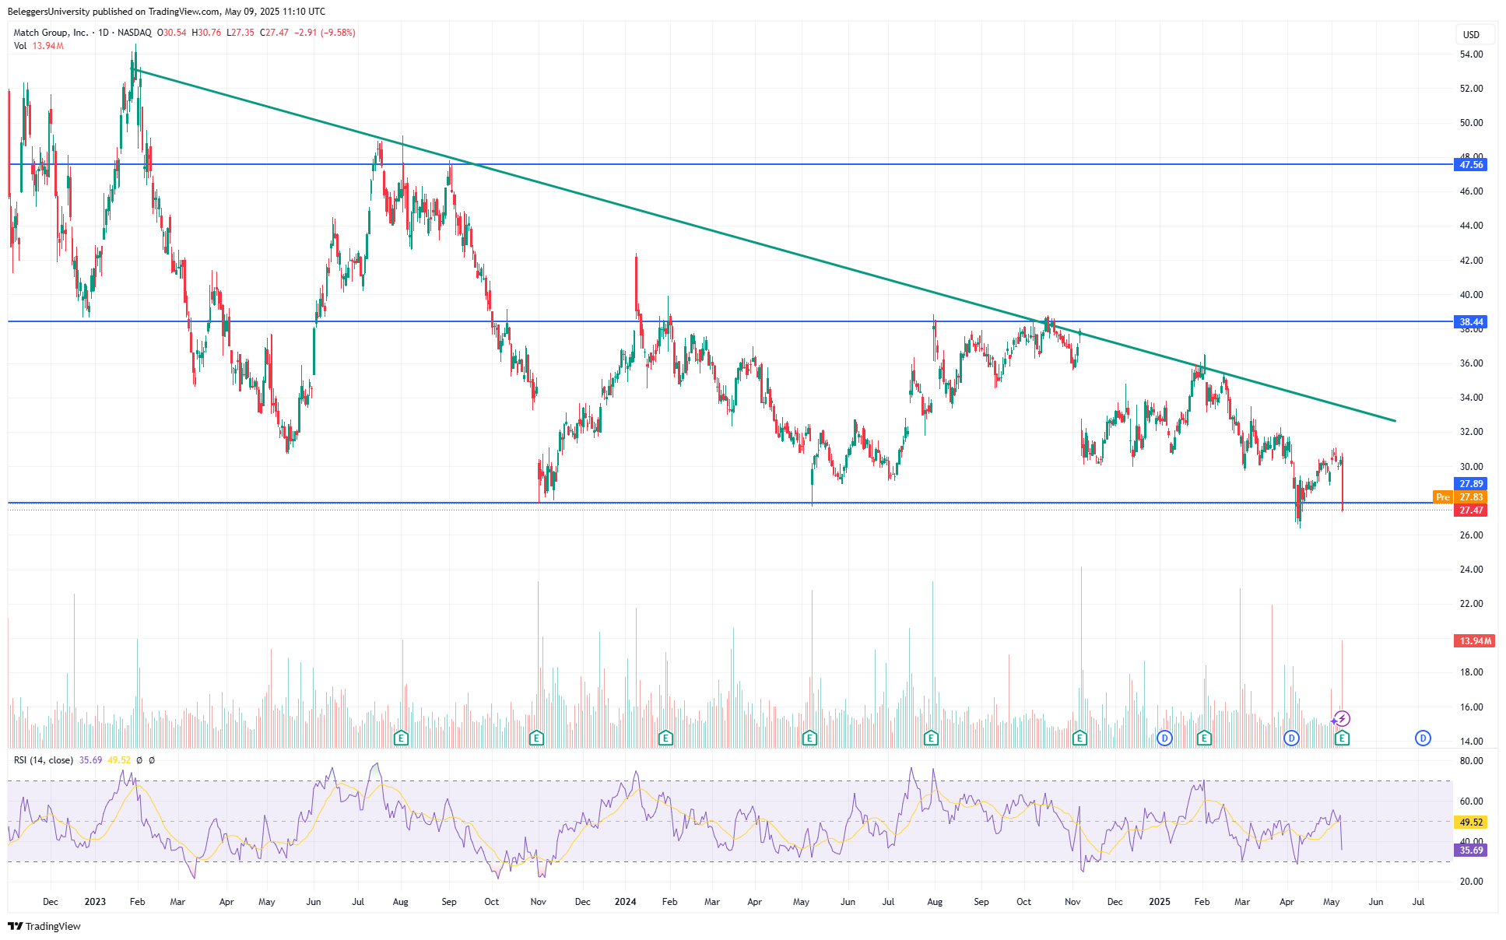This screenshot has height=940, width=1506.
Task: Click the orange Pre 27.83 pre-market label
Action: point(1460,497)
